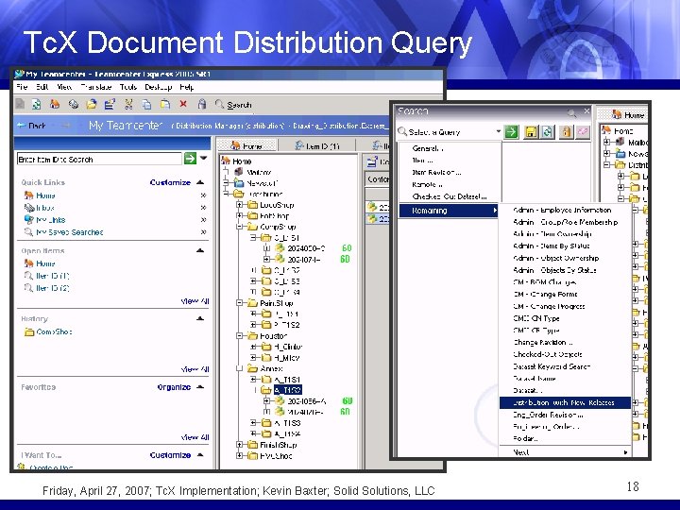Click the orange lock icon in Search panel
The image size is (680, 510).
point(566,132)
